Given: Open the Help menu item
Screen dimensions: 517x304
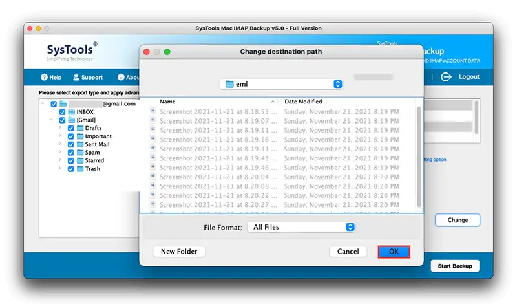Looking at the screenshot, I should coord(51,77).
